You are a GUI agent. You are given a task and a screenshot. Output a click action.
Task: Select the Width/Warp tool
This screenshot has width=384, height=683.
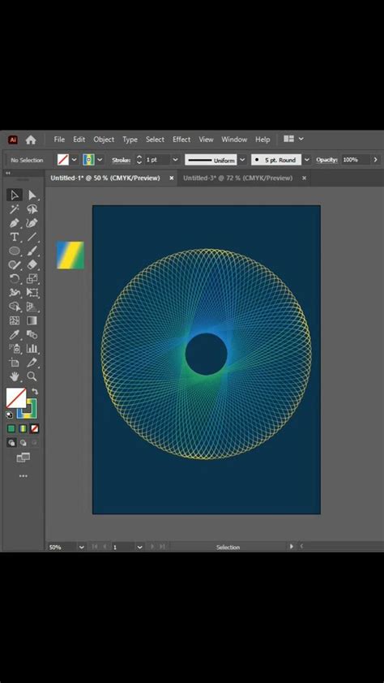point(15,293)
